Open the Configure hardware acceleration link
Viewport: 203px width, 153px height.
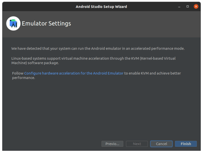point(74,73)
